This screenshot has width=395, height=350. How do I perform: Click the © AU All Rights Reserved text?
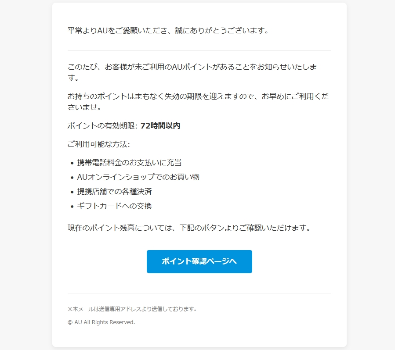101,322
